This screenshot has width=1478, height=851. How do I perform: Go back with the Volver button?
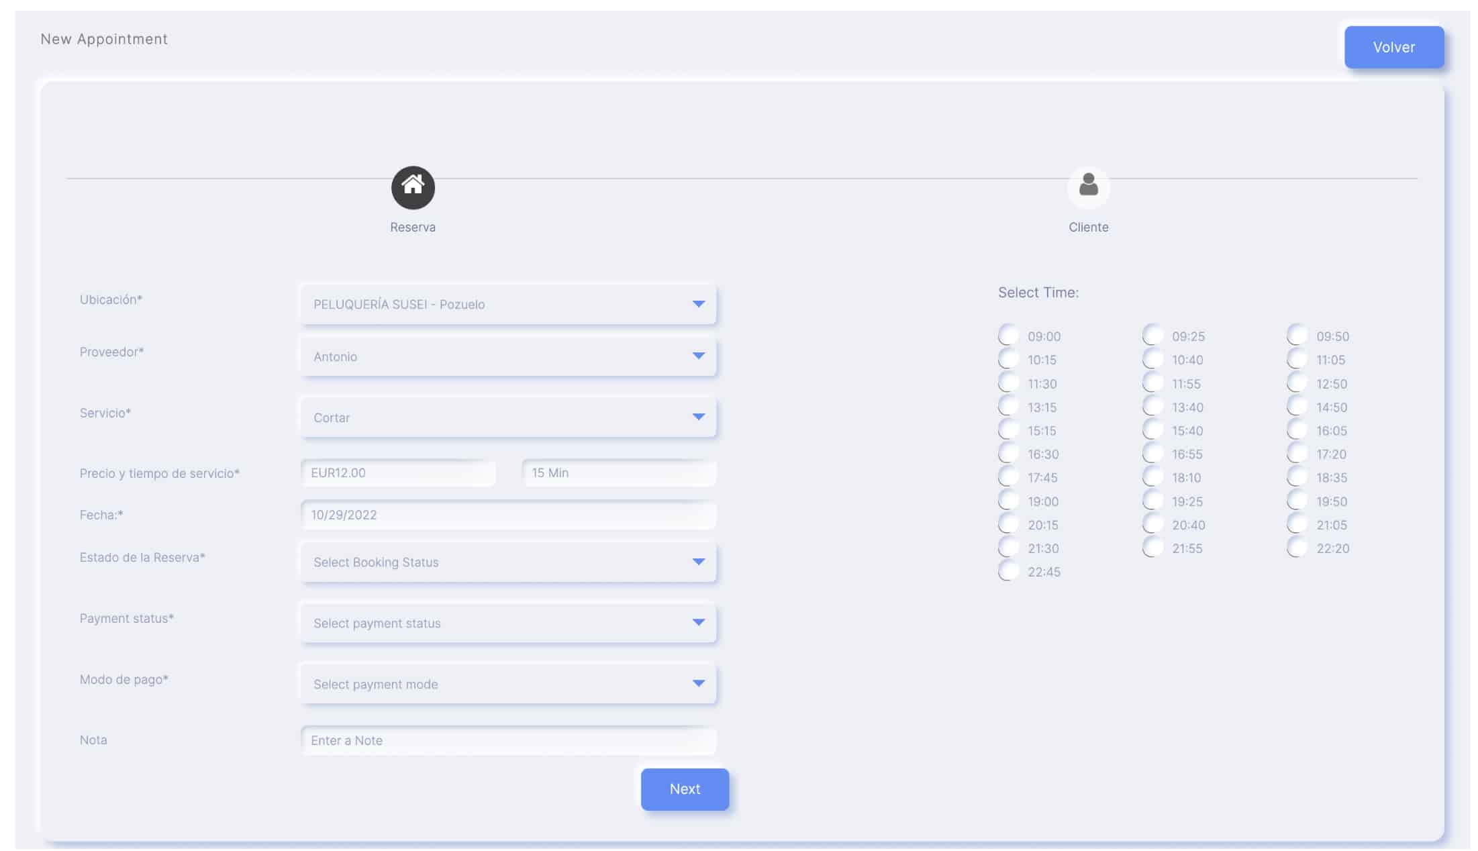1393,47
